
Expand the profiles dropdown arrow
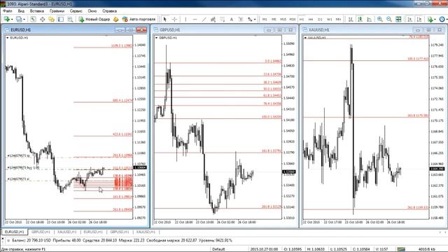(x=24, y=20)
